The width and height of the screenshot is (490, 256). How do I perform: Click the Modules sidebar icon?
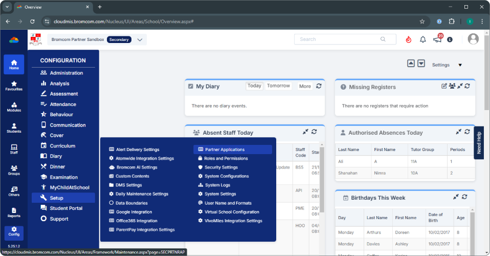point(14,107)
